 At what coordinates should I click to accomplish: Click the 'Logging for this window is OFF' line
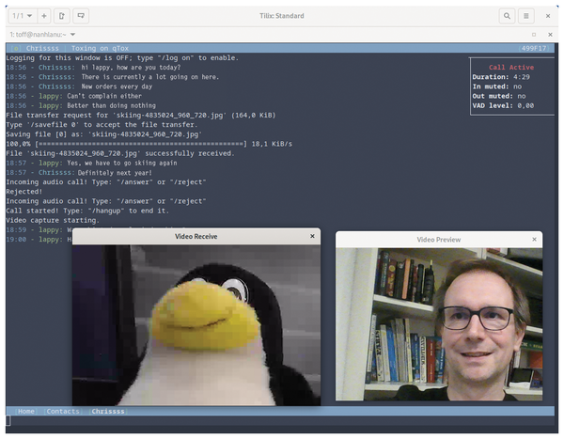[122, 58]
